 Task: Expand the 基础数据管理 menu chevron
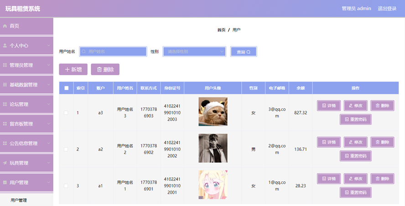click(x=48, y=84)
